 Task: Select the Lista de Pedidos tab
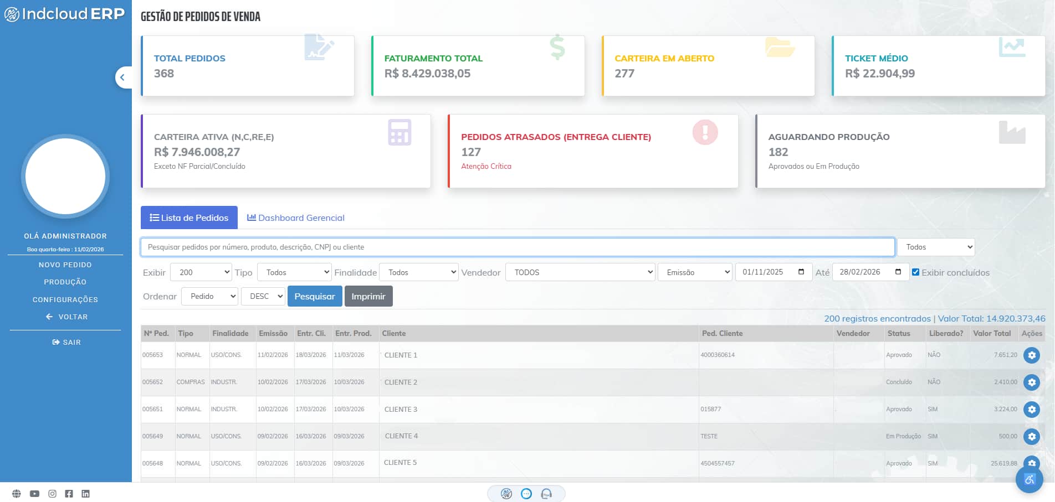[x=189, y=218]
